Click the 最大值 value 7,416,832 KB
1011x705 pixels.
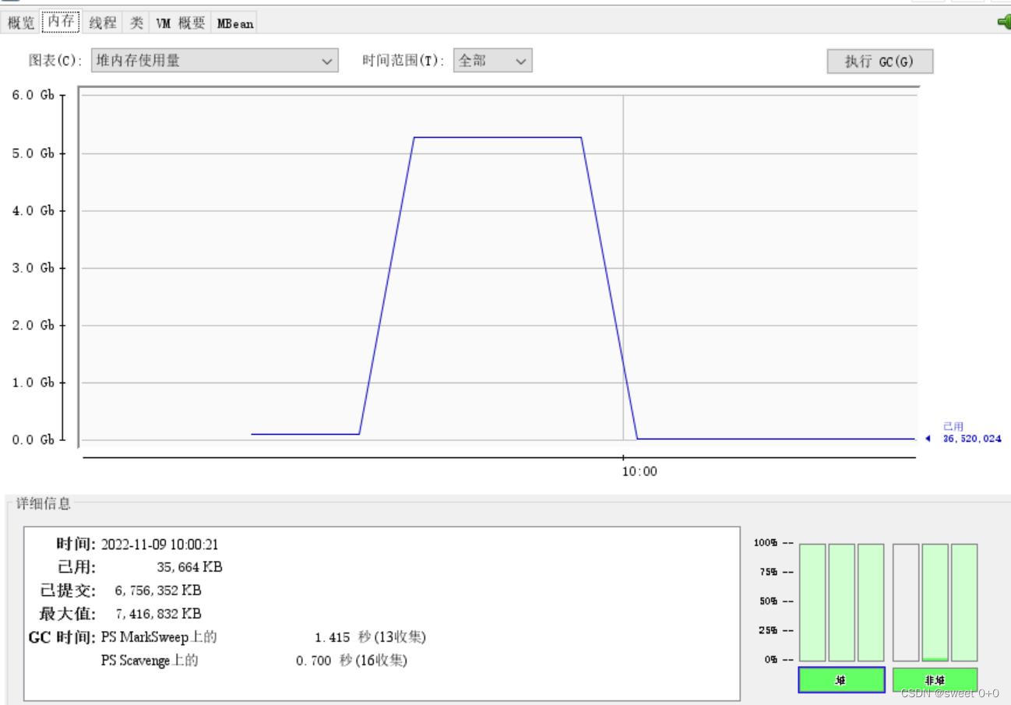coord(157,614)
